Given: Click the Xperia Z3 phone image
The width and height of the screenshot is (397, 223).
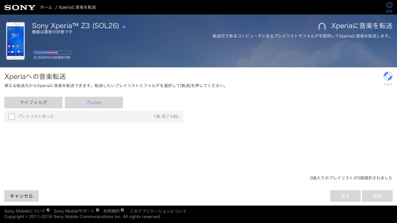Looking at the screenshot, I should pos(15,41).
